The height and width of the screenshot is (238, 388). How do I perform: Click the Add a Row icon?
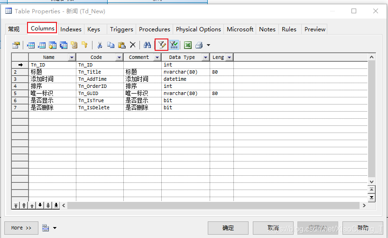[x=42, y=45]
